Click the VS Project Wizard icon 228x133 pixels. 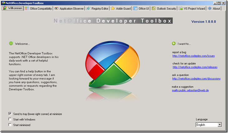point(181,8)
